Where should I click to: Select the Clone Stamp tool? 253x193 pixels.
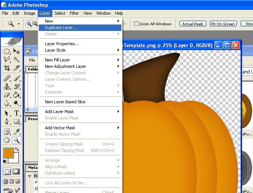[x=7, y=86]
